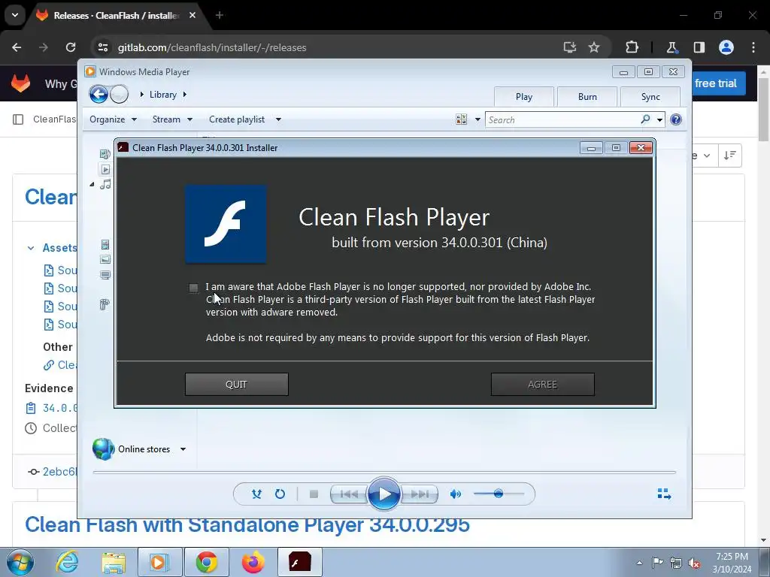Switch to Now Playing view icon
770x577 pixels.
664,494
